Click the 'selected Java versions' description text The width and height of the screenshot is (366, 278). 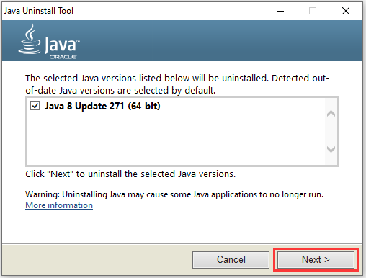(177, 84)
